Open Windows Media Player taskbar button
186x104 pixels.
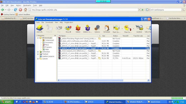(135, 102)
